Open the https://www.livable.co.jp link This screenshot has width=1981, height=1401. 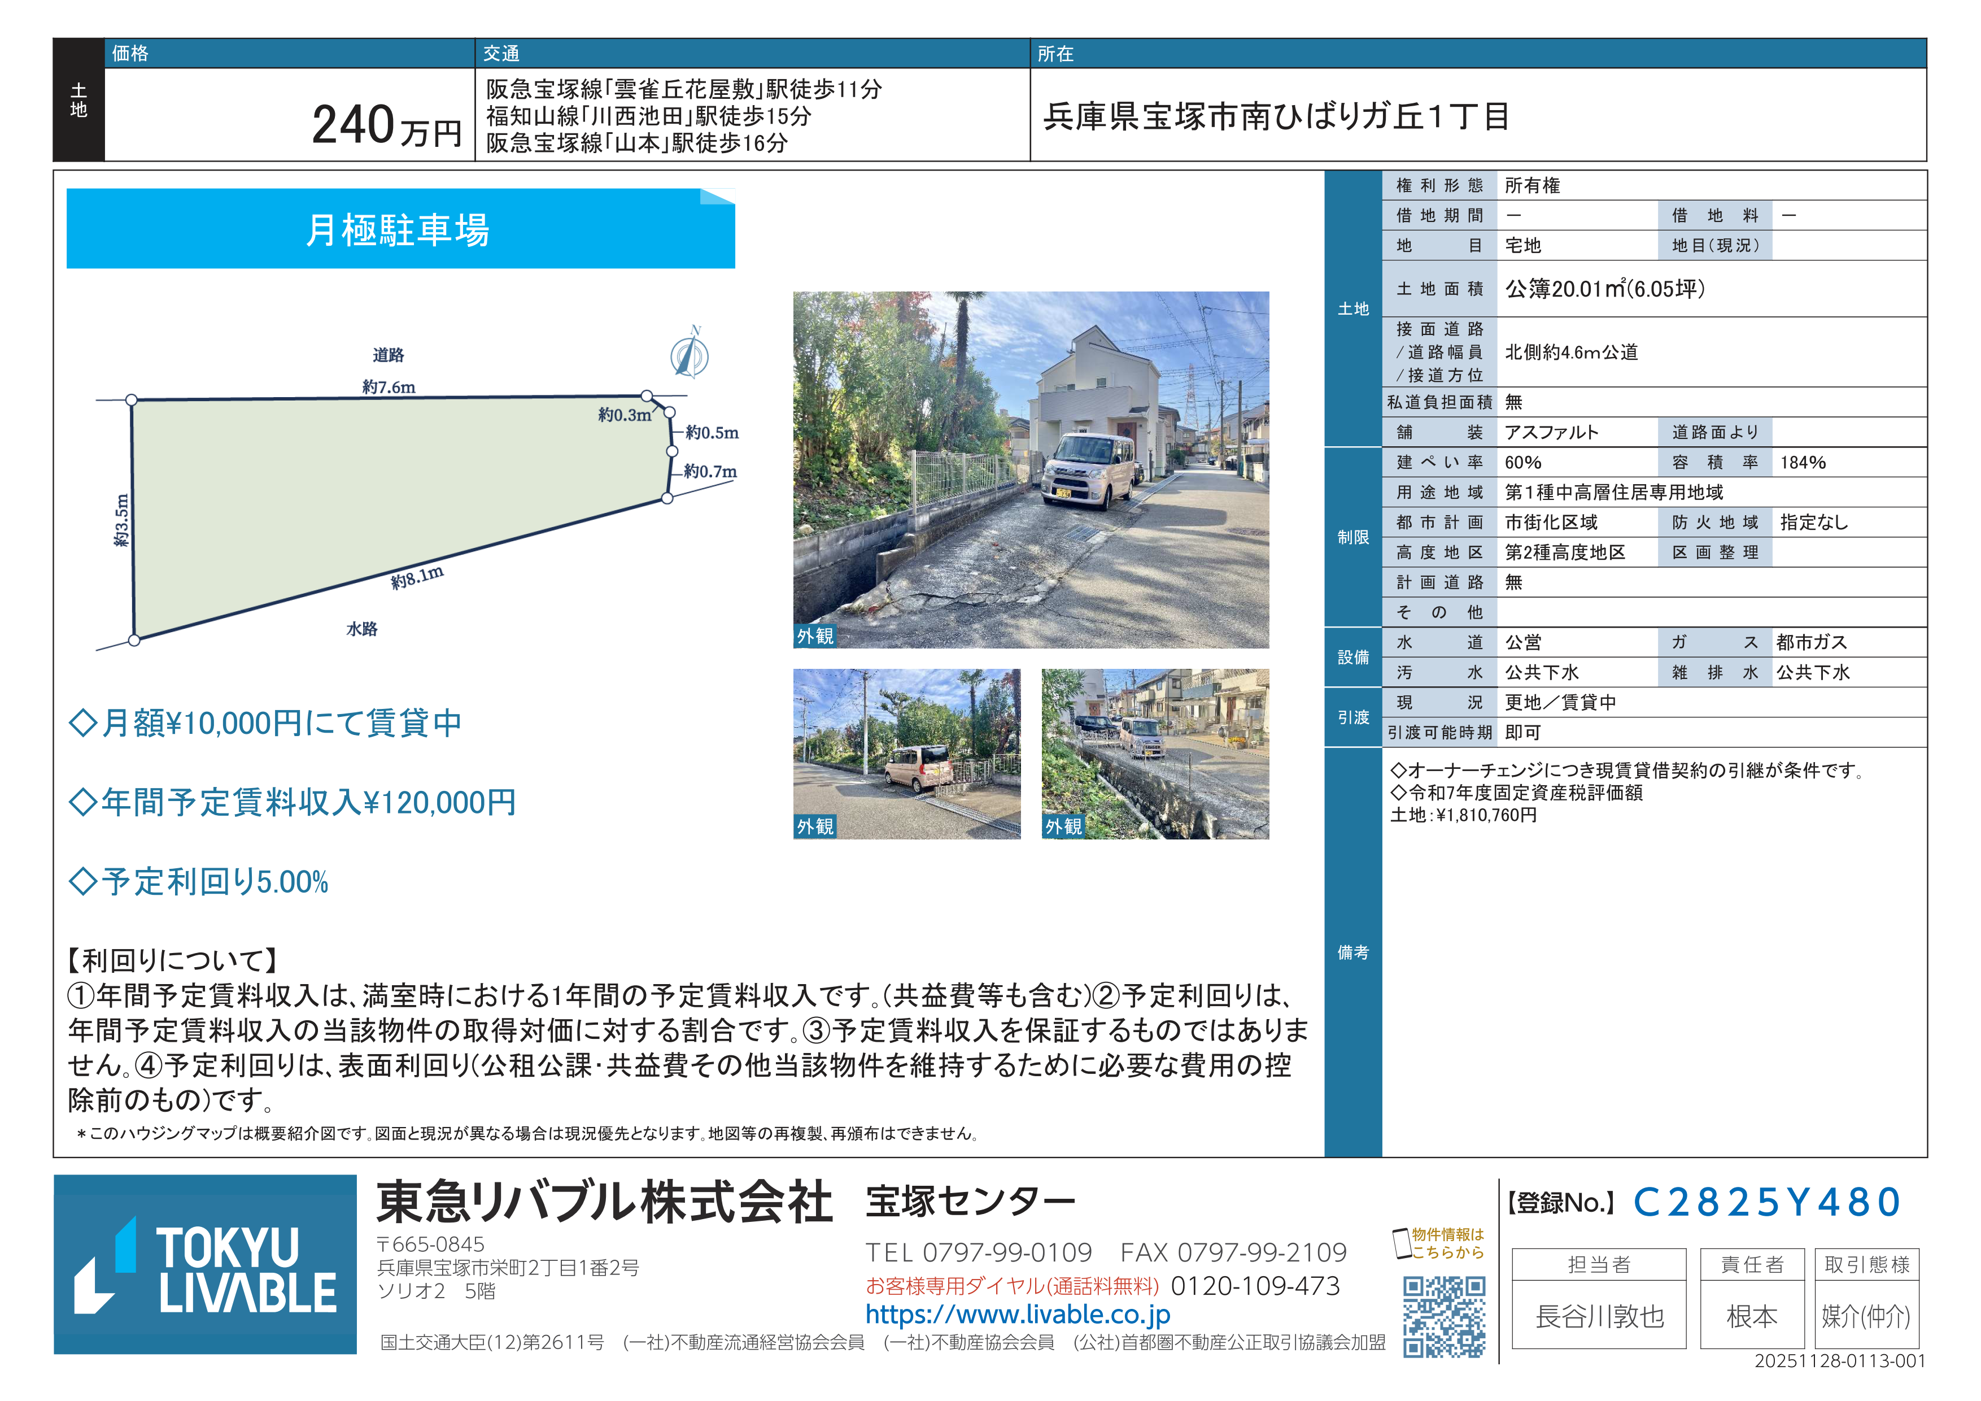[1017, 1315]
